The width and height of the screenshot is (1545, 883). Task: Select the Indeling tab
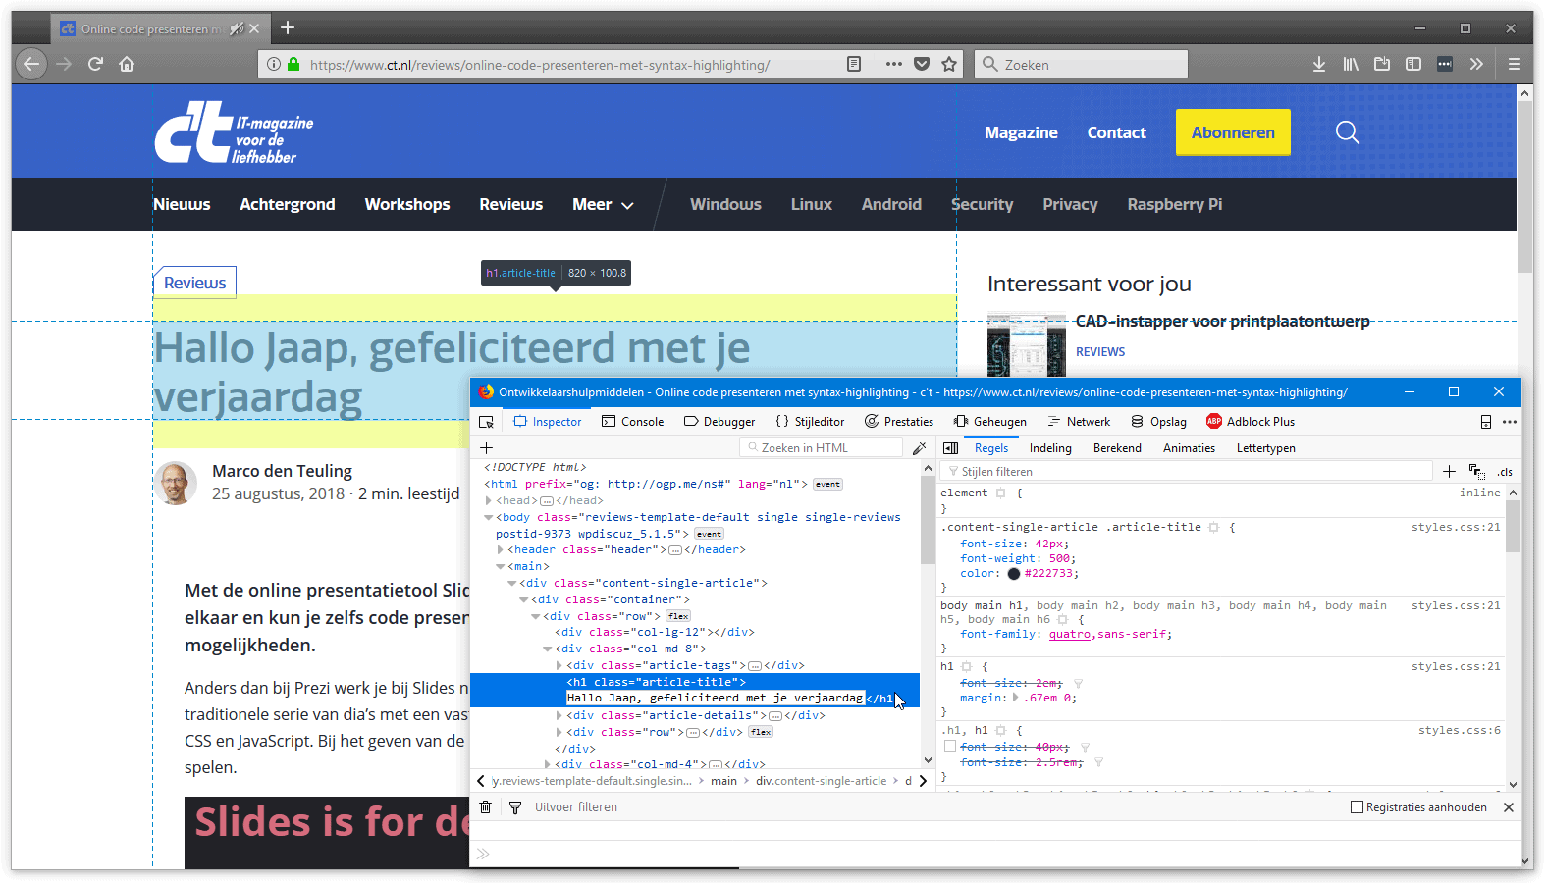(1050, 448)
